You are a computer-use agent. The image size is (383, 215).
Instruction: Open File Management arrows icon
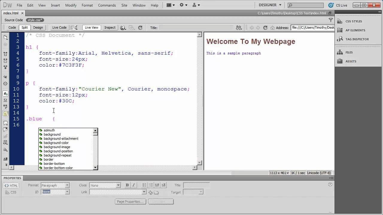(x=238, y=27)
